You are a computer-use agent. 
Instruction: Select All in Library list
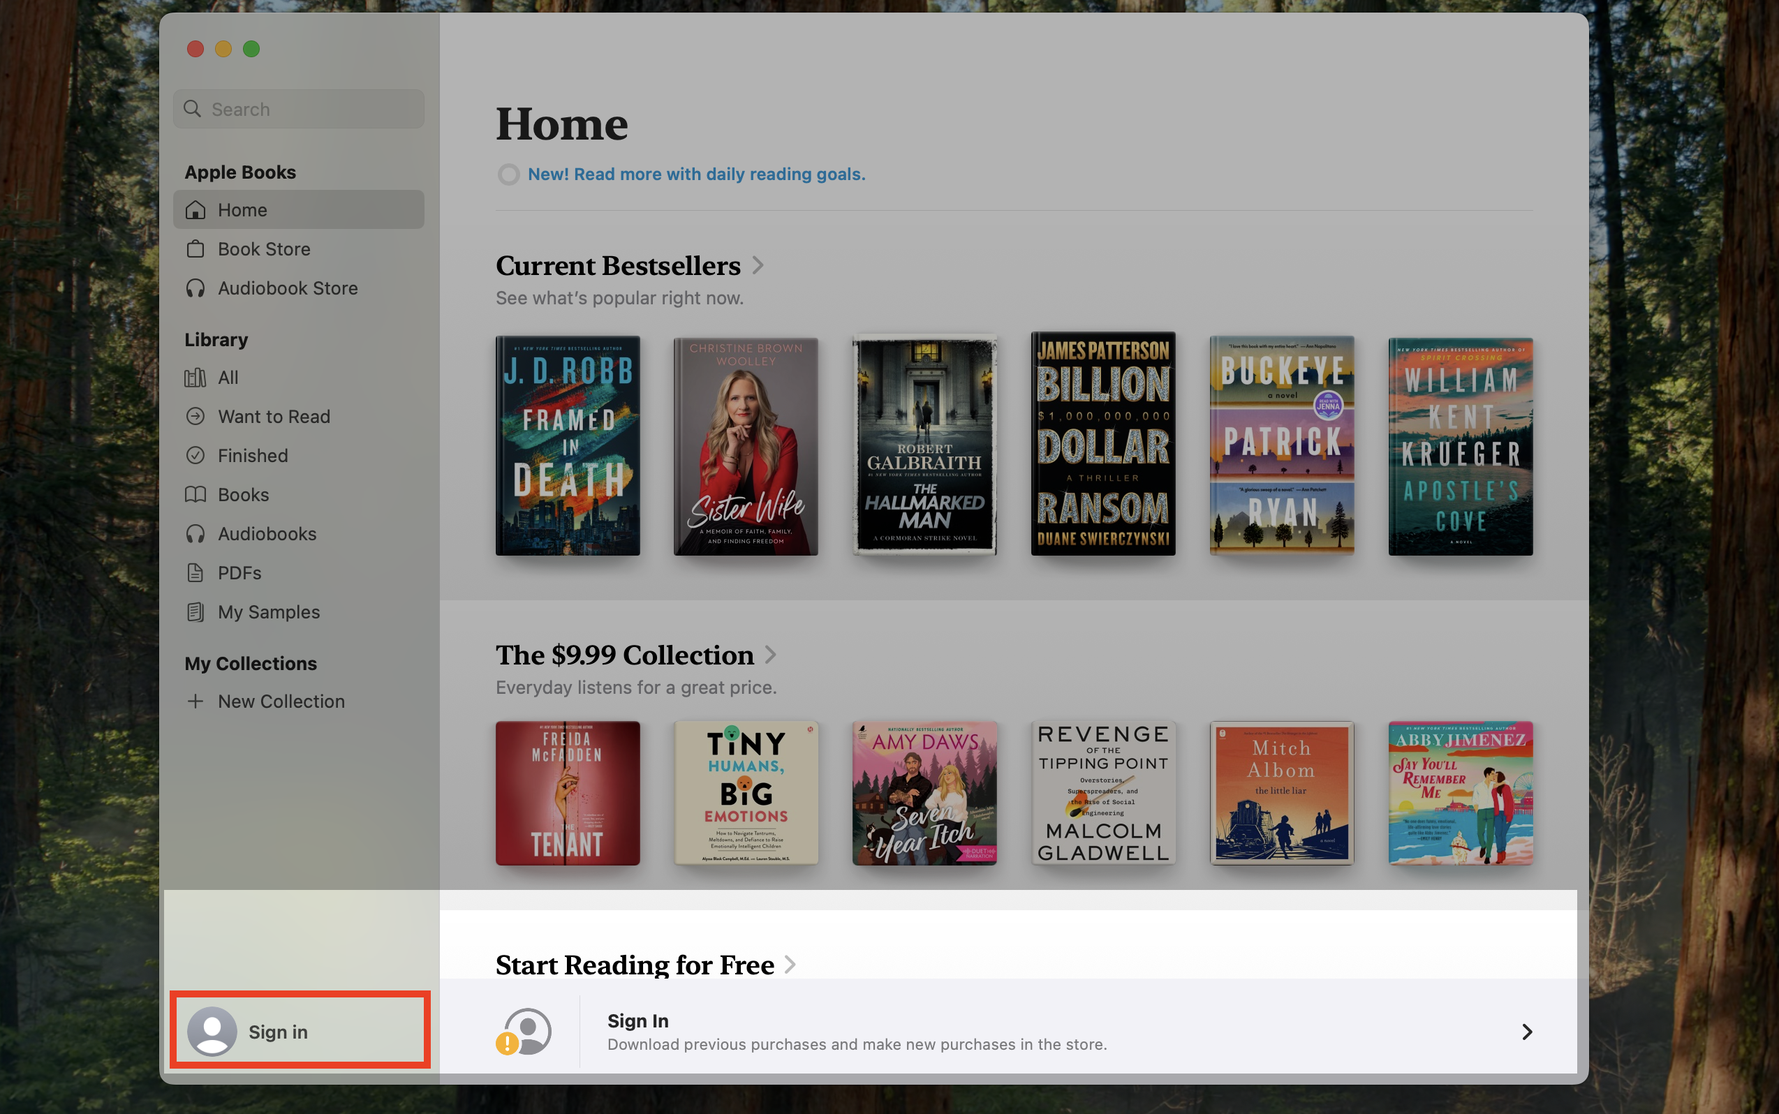298,377
